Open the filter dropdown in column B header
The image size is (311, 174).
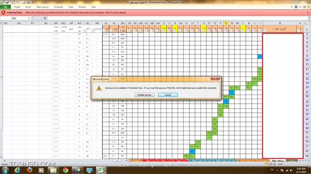(265, 31)
